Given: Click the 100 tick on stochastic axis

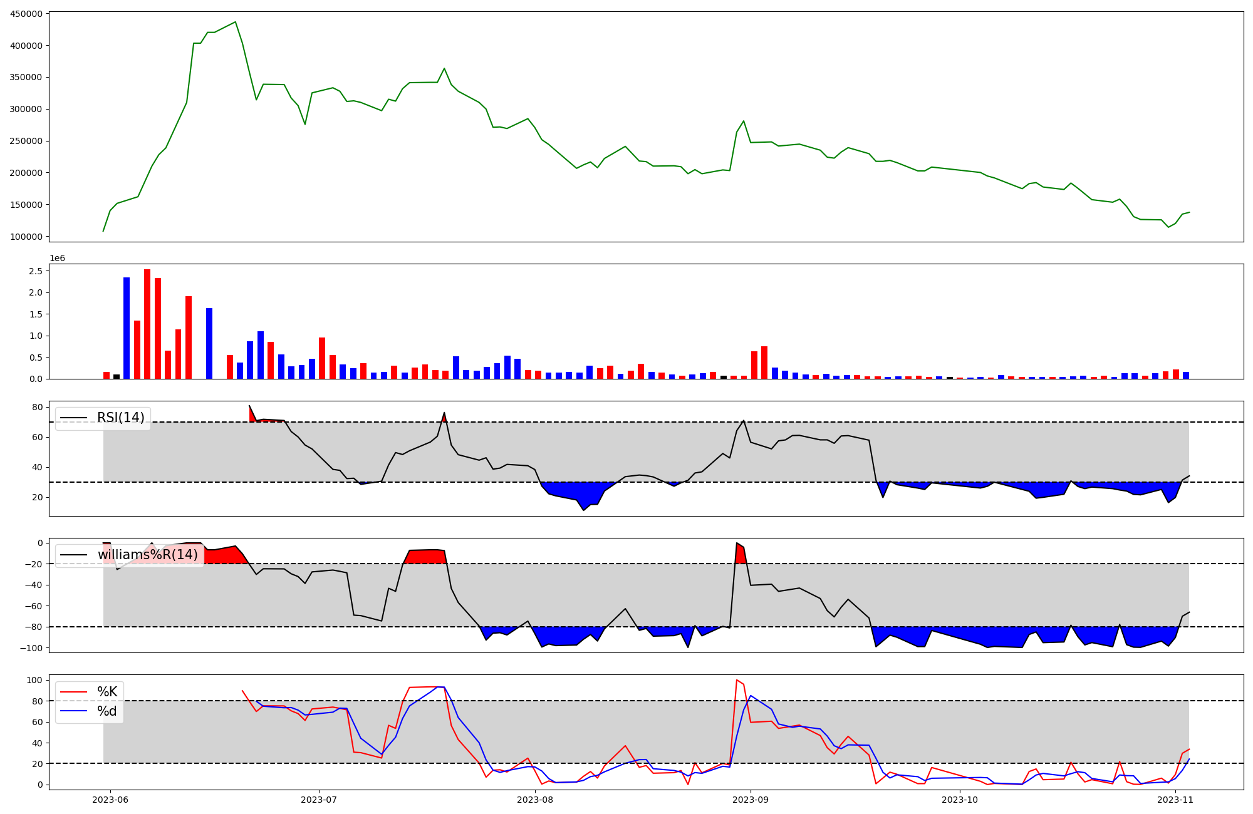Looking at the screenshot, I should (x=36, y=680).
